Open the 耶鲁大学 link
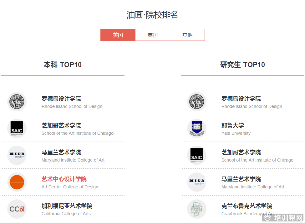 233,125
